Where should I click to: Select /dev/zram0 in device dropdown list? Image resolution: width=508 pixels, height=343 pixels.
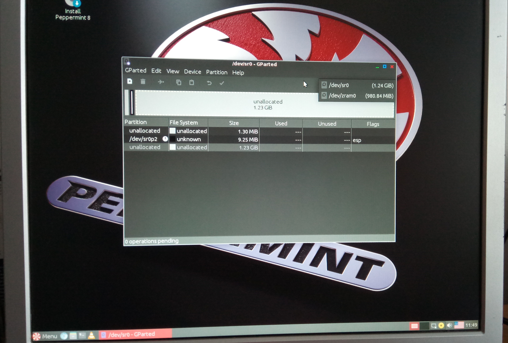point(357,96)
